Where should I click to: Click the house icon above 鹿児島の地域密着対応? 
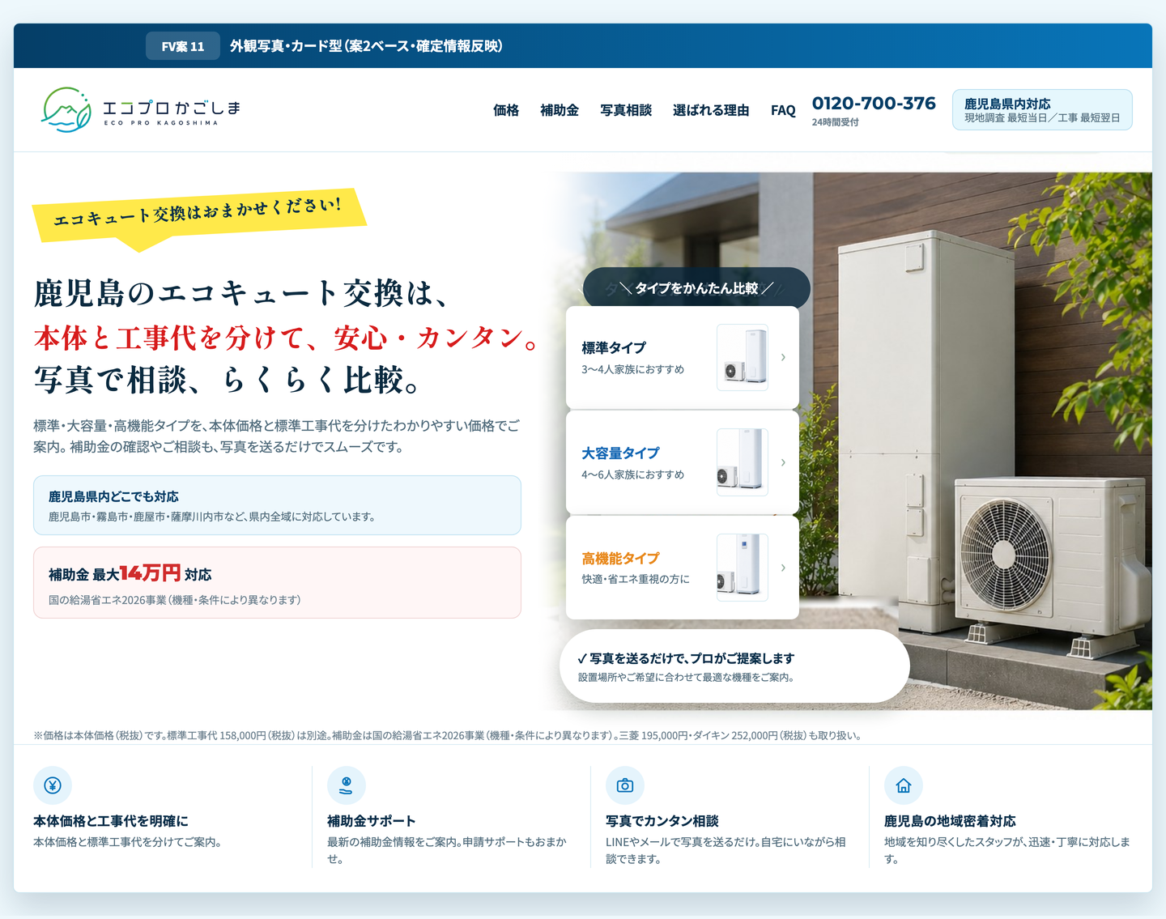(904, 785)
